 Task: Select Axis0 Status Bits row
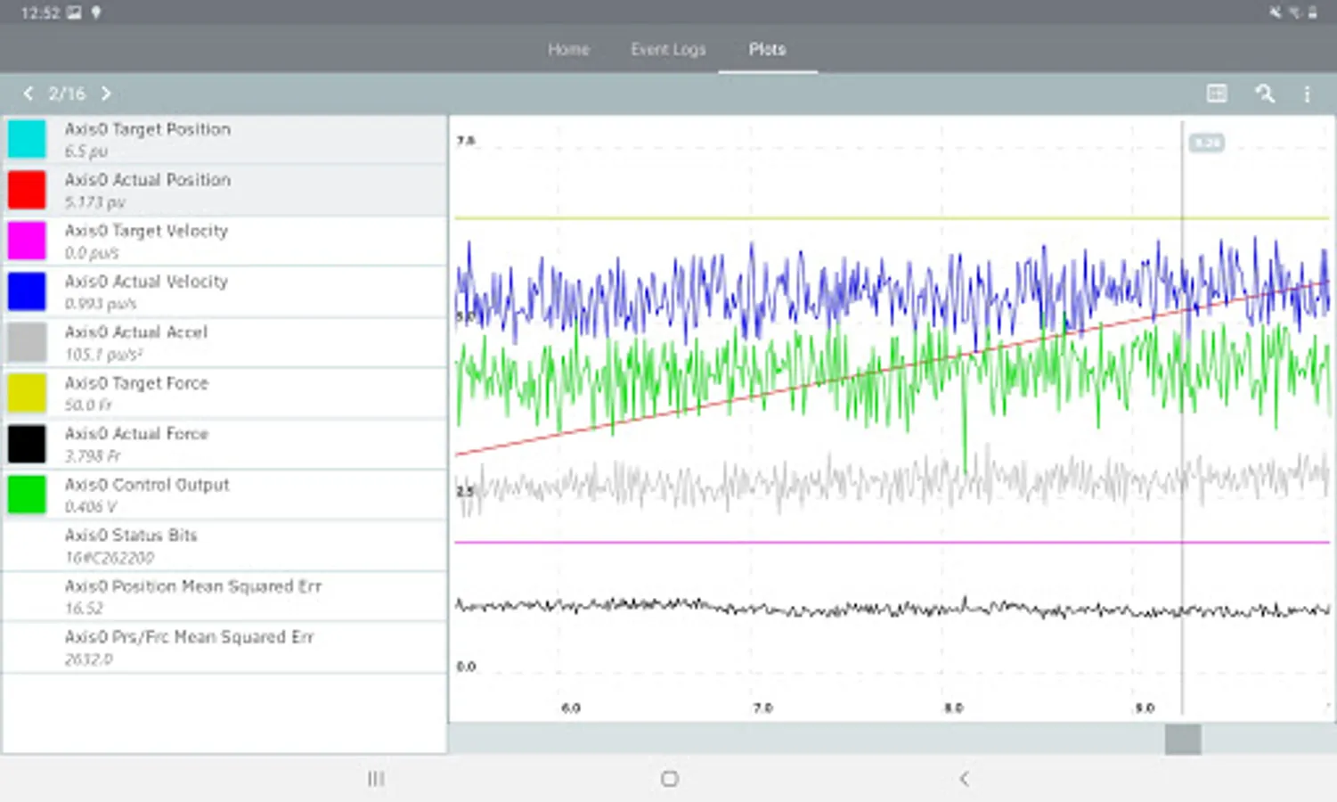(x=224, y=546)
